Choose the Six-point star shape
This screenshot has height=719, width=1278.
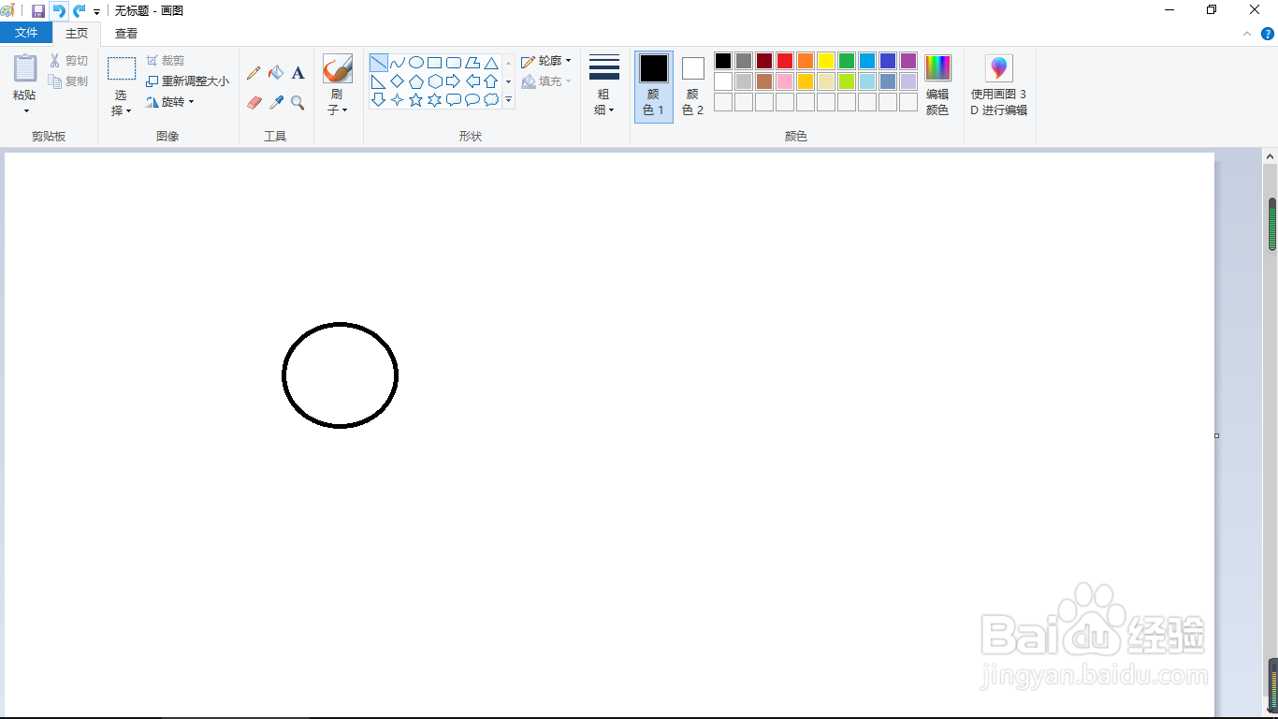click(x=435, y=99)
